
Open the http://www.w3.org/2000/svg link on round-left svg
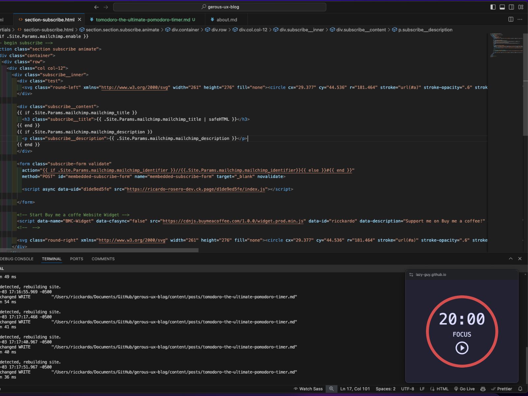tap(134, 87)
